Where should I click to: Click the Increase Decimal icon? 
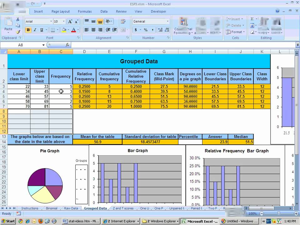160,30
